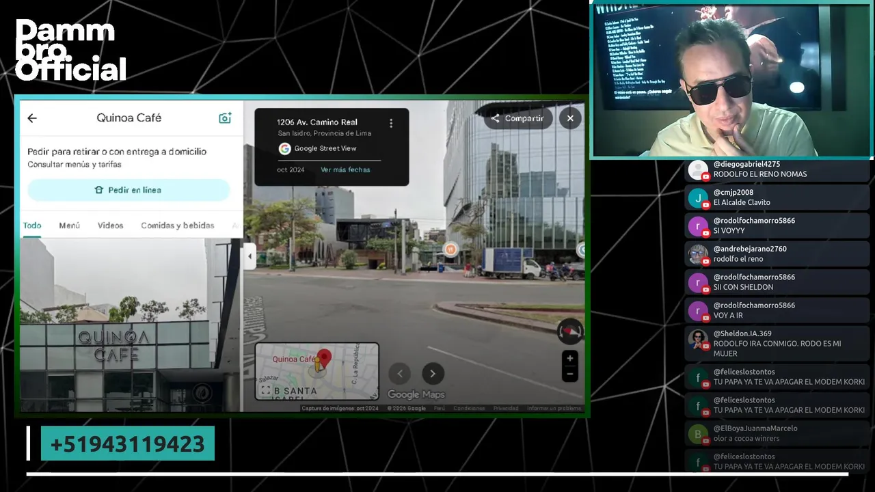
Task: Select chat message 'SI VOYYY'
Action: [x=729, y=231]
